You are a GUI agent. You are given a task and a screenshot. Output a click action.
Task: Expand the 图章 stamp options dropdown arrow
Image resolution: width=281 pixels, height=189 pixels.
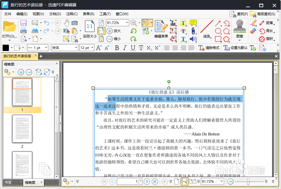click(x=239, y=40)
